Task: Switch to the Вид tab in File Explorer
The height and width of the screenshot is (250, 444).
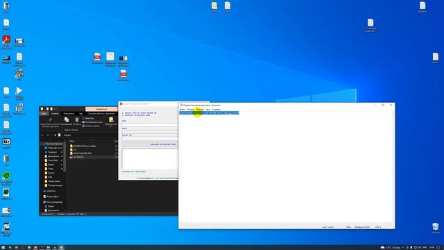Action: point(81,114)
